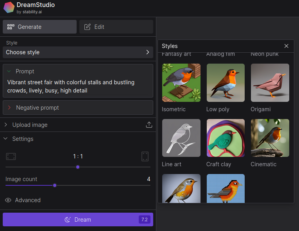Image resolution: width=299 pixels, height=231 pixels.
Task: Toggle the Advanced settings eye icon
Action: tap(8, 200)
